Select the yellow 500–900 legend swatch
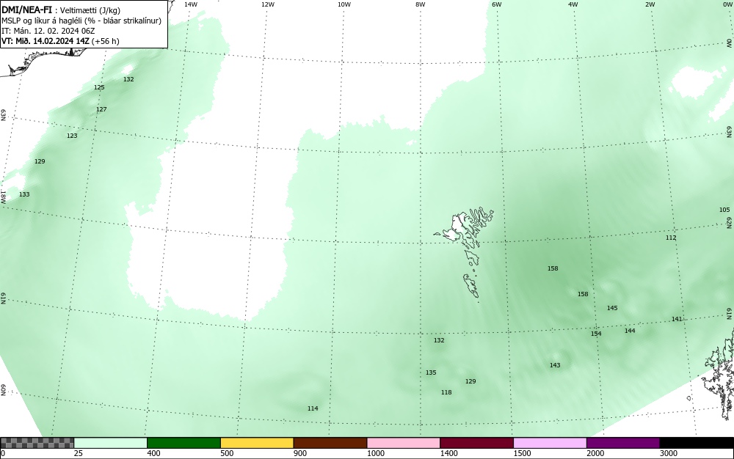734x459 pixels. tap(257, 443)
